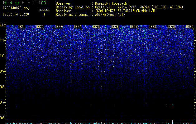Click the 0.6 frequency axis label
The image size is (196, 124).
[x=3, y=118]
